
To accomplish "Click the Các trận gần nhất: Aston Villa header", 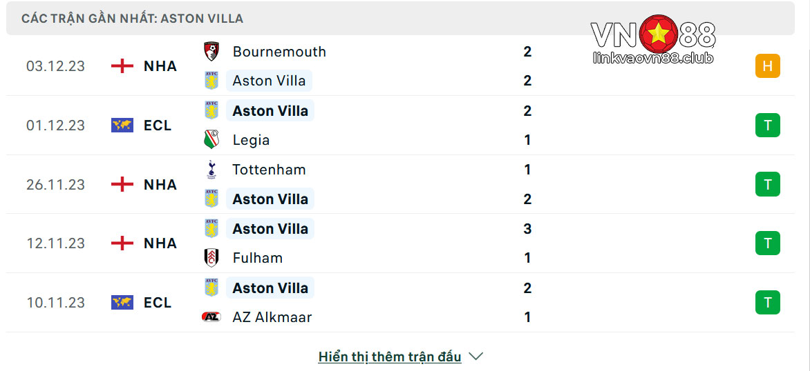I will click(132, 19).
